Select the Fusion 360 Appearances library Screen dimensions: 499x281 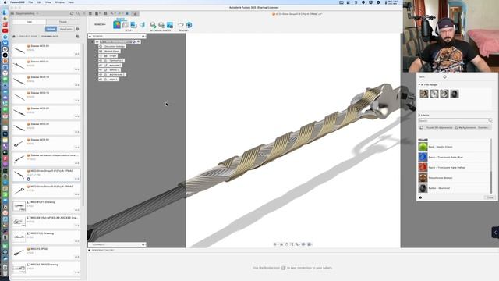[x=439, y=127]
